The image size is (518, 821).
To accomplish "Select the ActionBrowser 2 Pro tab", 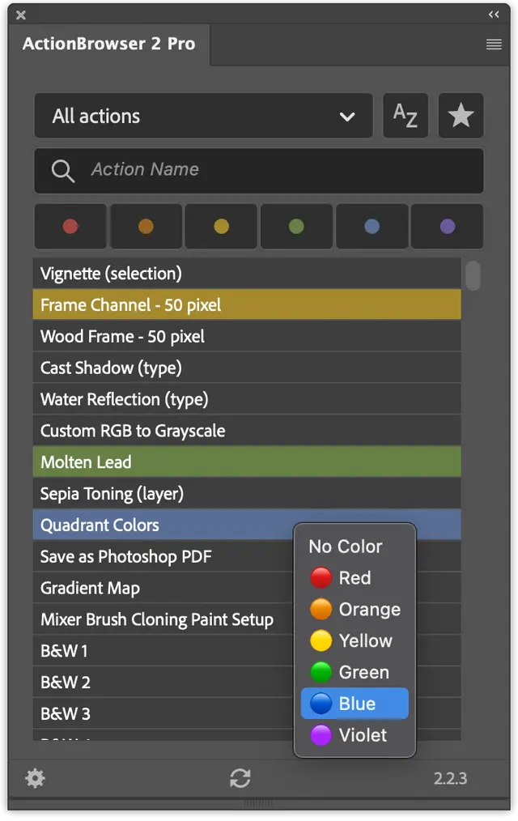I will point(108,44).
